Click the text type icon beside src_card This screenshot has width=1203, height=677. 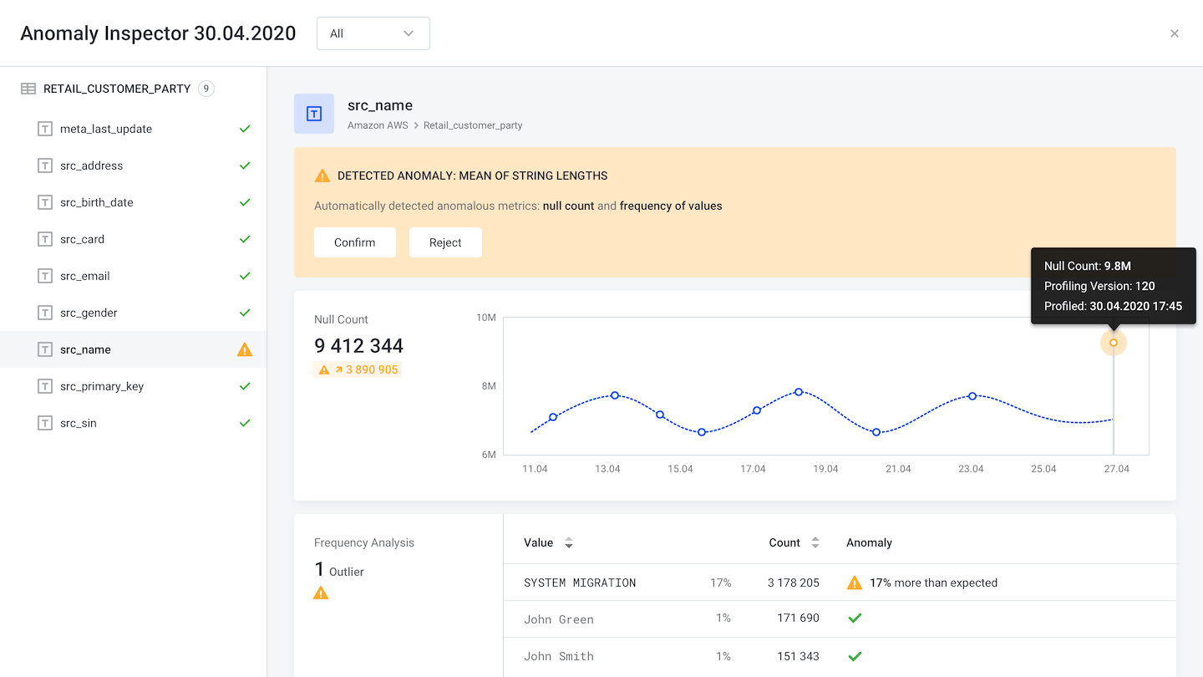(45, 239)
